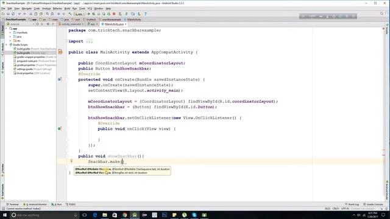390x219 pixels.
Task: Select gradle-wrapper.properties file
Action: pyautogui.click(x=35, y=57)
